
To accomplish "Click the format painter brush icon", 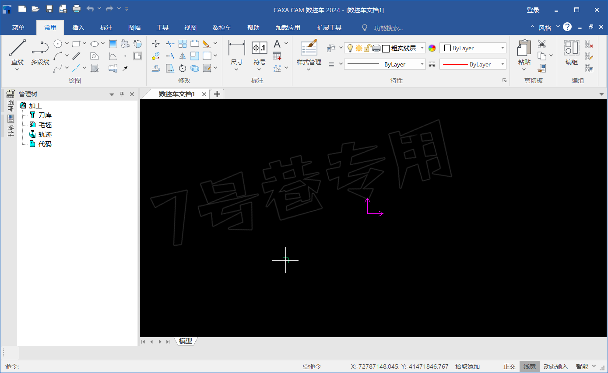I will click(542, 68).
